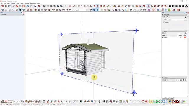This screenshot has height=106, width=189.
Task: Click the Undo arrow icon
Action: [x=28, y=6]
